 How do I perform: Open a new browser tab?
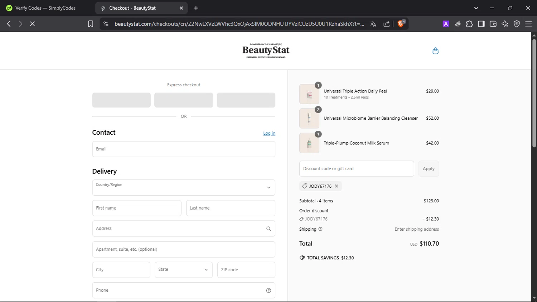click(196, 8)
